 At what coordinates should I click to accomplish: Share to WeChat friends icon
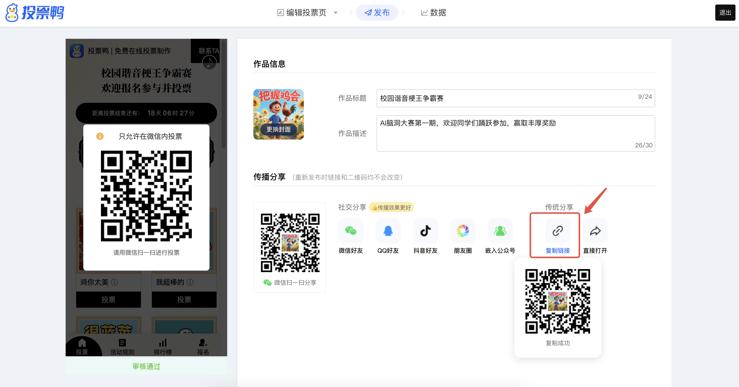(x=351, y=231)
